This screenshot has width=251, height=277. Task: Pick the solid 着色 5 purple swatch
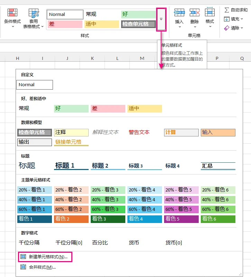pyautogui.click(x=181, y=219)
